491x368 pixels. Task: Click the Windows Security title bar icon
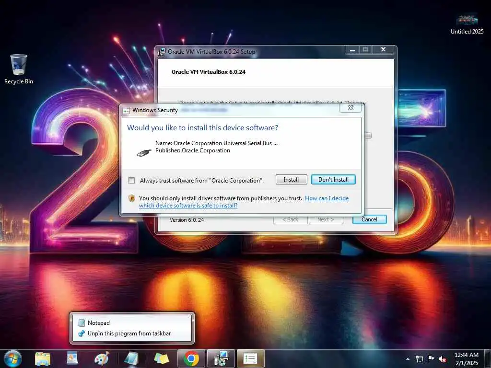pyautogui.click(x=126, y=111)
